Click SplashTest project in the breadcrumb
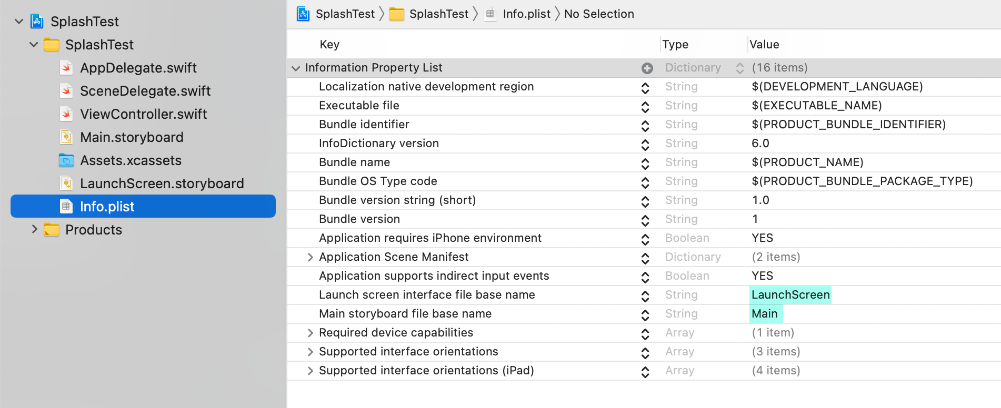 point(345,14)
